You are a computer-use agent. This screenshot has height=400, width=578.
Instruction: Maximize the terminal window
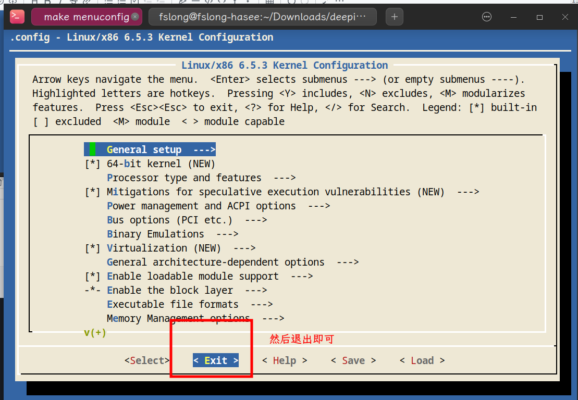coord(539,17)
